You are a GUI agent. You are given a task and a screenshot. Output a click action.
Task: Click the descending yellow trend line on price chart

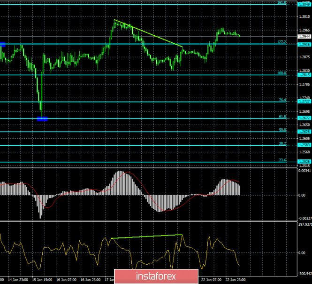pyautogui.click(x=149, y=33)
